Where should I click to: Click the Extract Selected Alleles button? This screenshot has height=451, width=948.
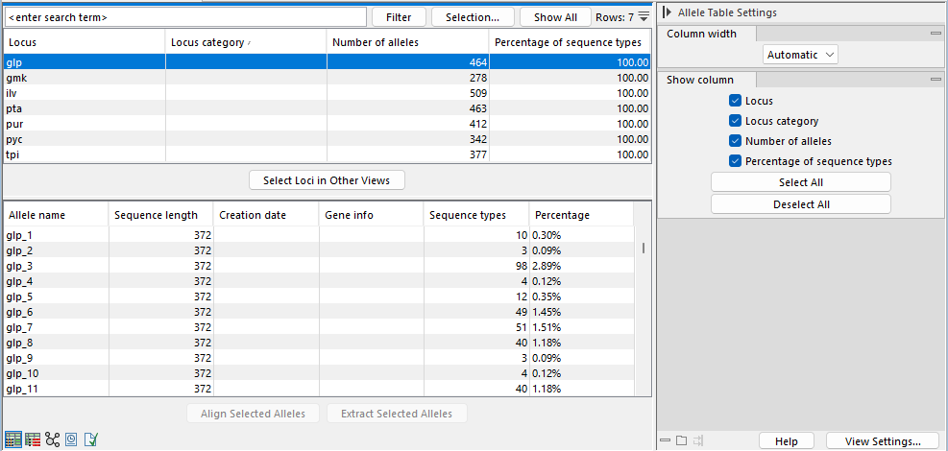[397, 414]
